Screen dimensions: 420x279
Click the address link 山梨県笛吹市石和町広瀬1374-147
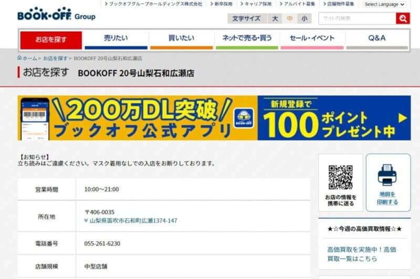point(133,221)
